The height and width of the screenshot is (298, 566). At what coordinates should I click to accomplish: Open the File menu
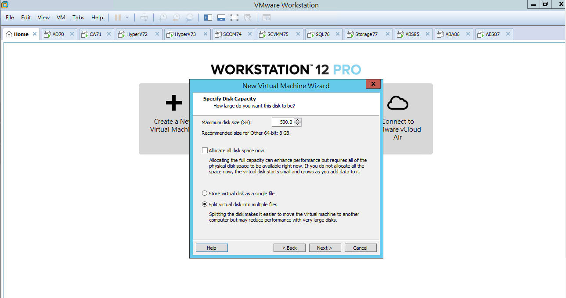click(x=10, y=18)
